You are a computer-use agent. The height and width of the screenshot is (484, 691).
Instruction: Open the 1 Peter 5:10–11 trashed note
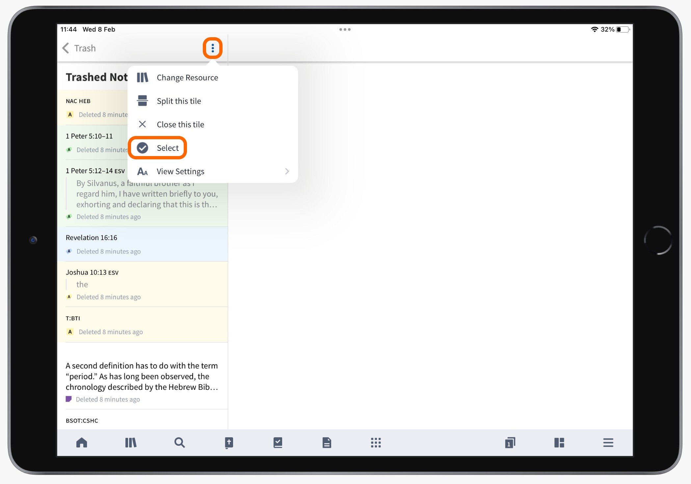click(x=93, y=143)
